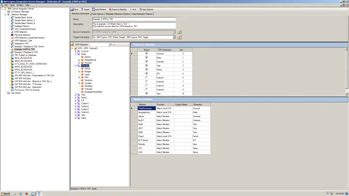Uncheck Export checkbox for Account dimension
Screen dimensions: 349x196
coord(147,54)
